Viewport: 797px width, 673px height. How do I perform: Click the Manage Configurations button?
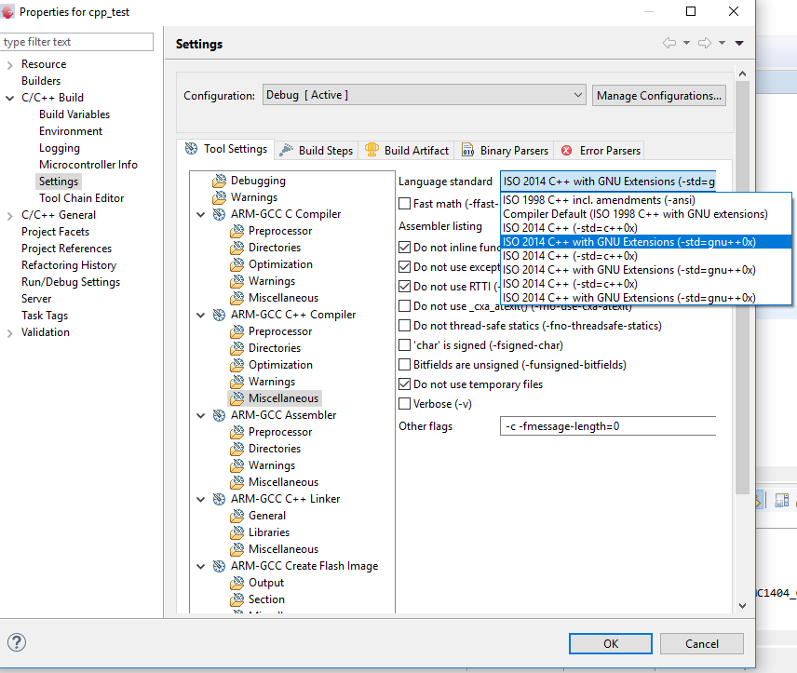coord(659,95)
